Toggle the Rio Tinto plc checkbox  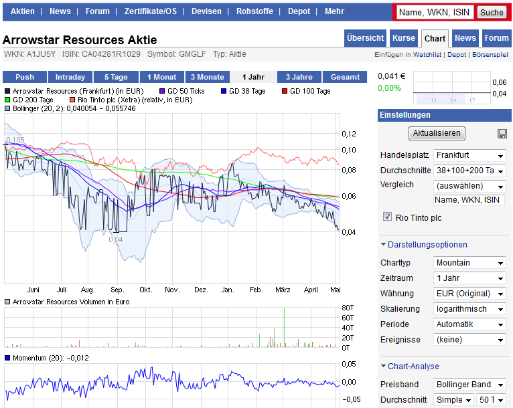(386, 217)
